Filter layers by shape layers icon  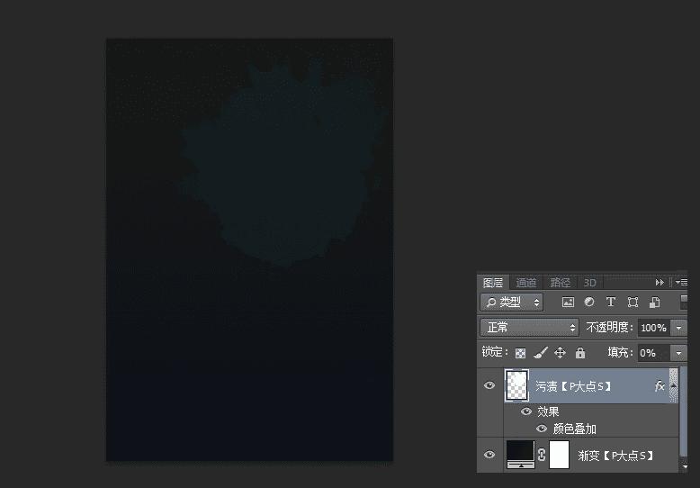[633, 303]
